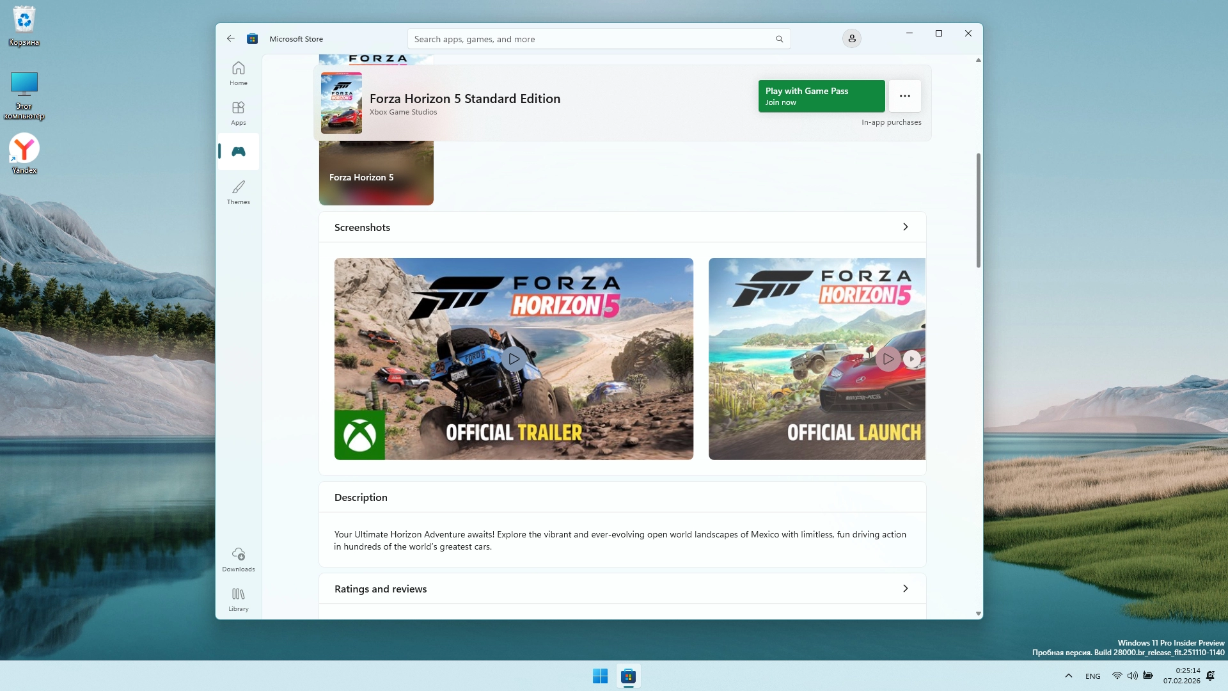Screen dimensions: 1228x691
Task: Open the user account profile icon
Action: point(851,38)
